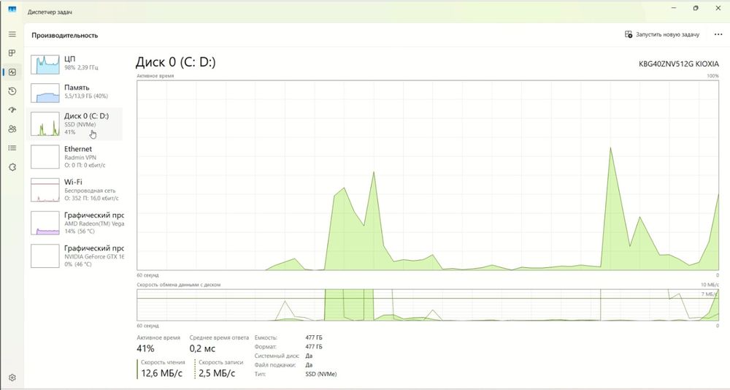This screenshot has height=390, width=730.
Task: Click the Диспетчер задач window title
Action: pos(50,12)
